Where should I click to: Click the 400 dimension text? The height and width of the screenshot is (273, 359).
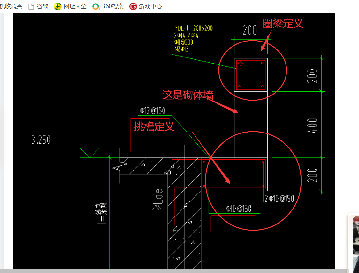click(x=312, y=125)
